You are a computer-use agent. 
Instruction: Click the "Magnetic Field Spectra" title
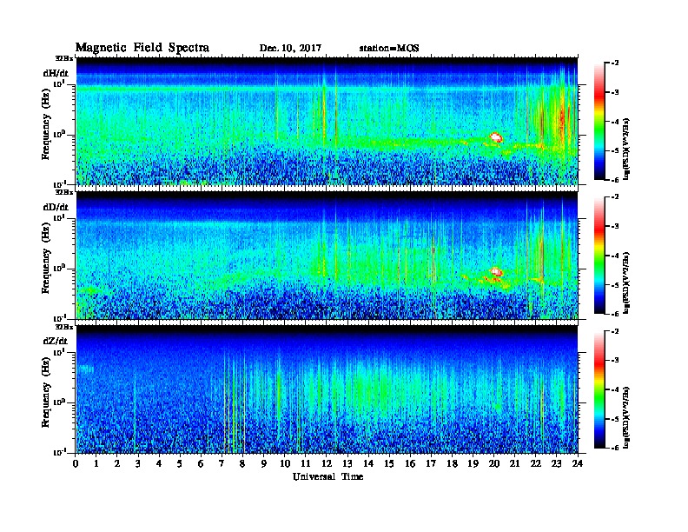tap(142, 48)
